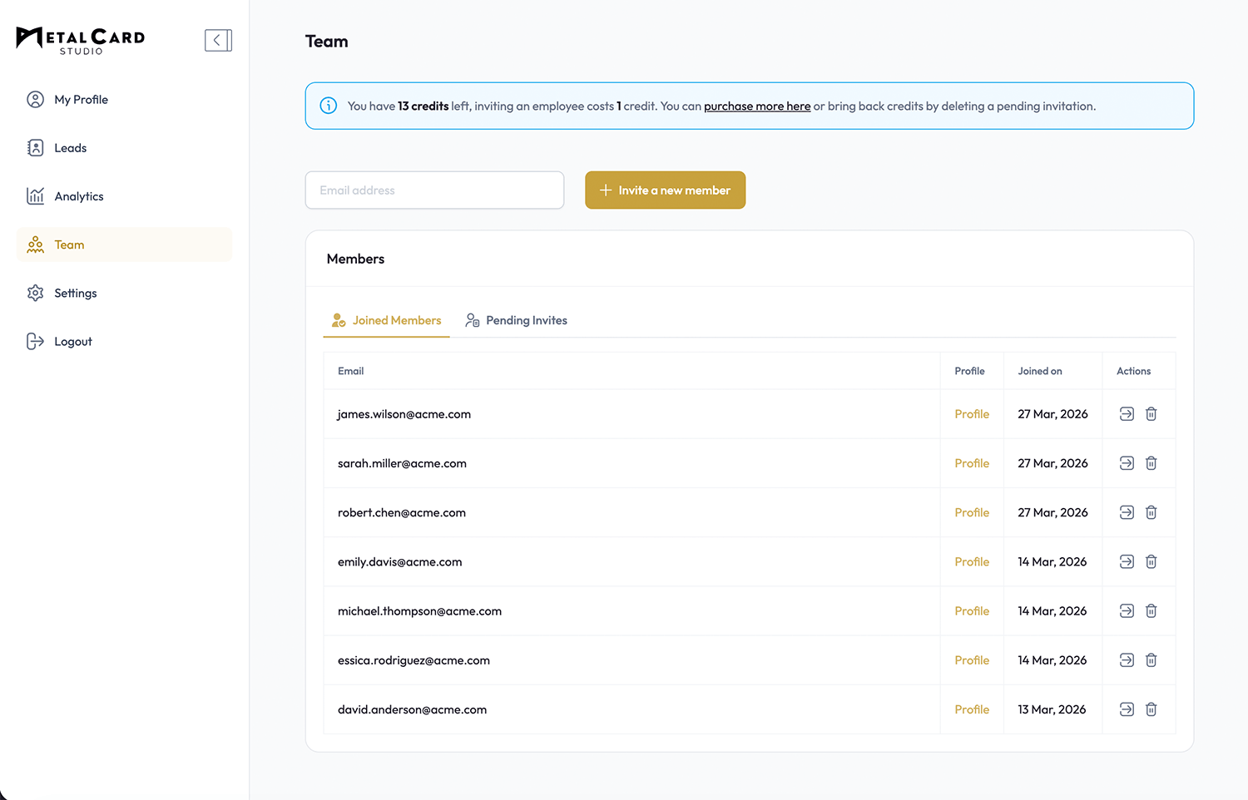This screenshot has width=1248, height=800.
Task: Open My Profile from the sidebar
Action: 81,100
